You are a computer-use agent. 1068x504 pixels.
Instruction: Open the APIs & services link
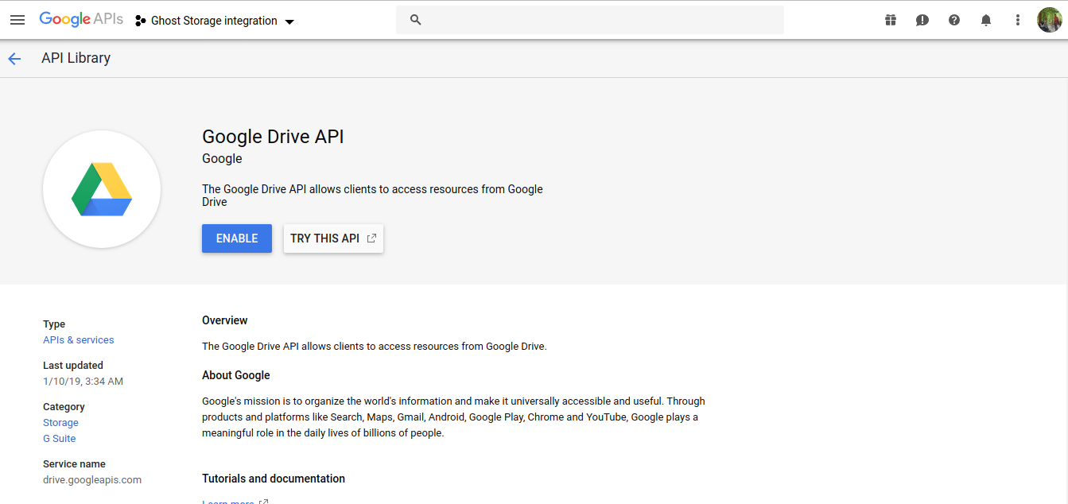(79, 340)
